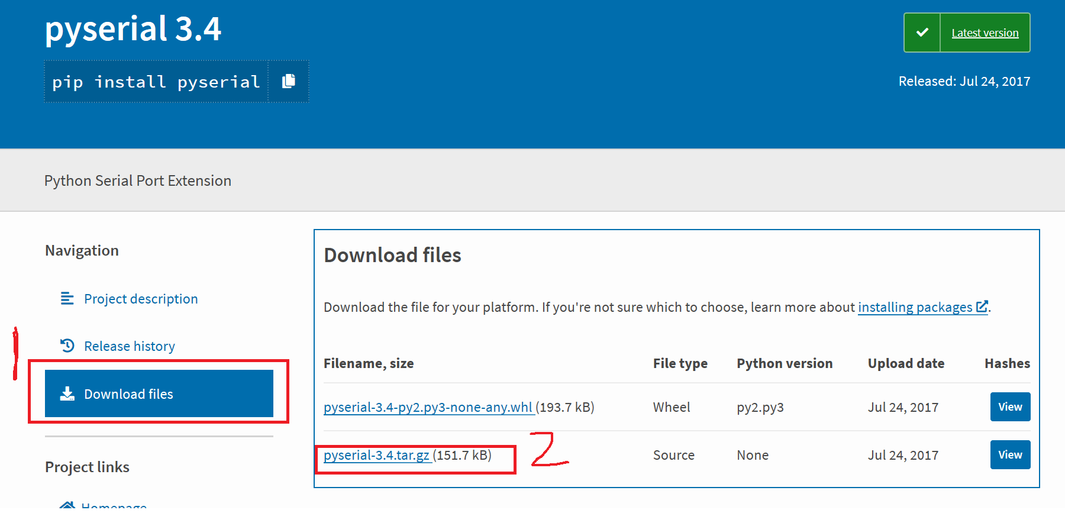The image size is (1065, 526).
Task: Click the 'Navigation' heading
Action: click(82, 250)
